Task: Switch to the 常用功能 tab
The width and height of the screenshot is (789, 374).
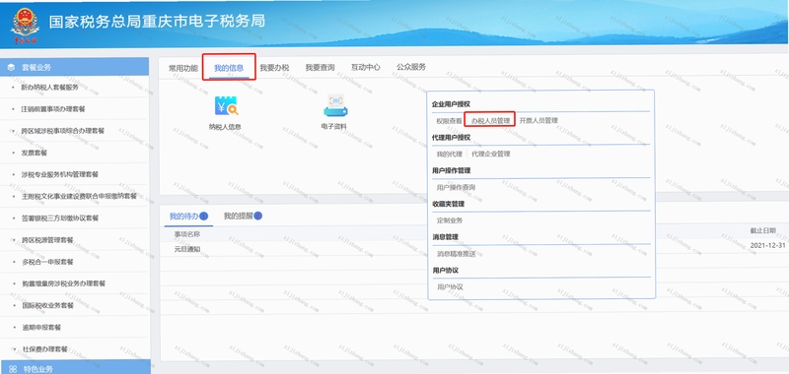Action: pyautogui.click(x=183, y=68)
